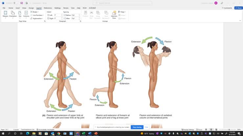Switch to Web Layout view in status bar
The width and height of the screenshot is (243, 136).
216,129
